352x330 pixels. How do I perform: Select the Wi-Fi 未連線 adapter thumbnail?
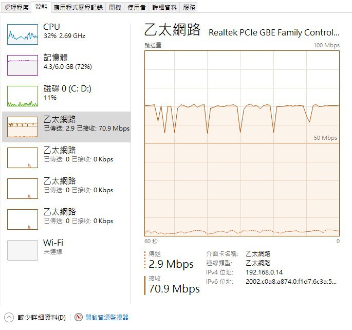23,250
